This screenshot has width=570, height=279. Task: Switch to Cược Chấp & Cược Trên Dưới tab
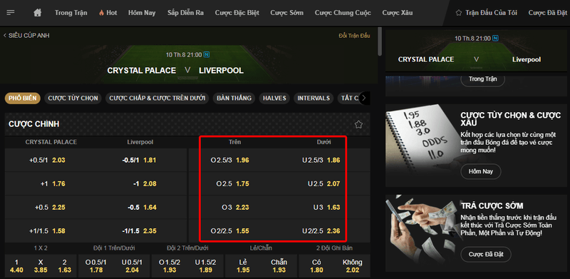pos(157,98)
